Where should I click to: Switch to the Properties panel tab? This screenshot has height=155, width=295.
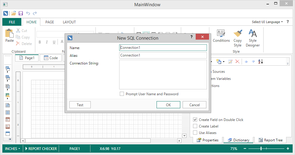[208, 140]
